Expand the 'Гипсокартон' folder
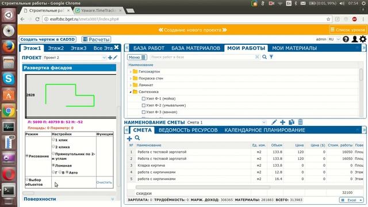This screenshot has width=368, height=207. pos(131,71)
